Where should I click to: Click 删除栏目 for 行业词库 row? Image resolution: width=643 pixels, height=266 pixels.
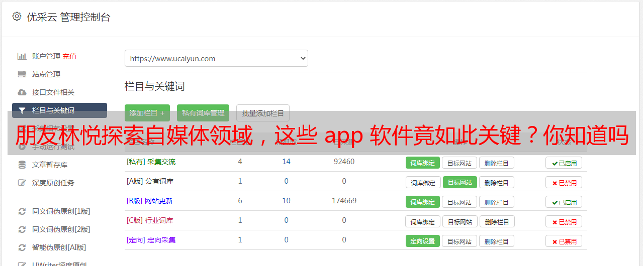(x=497, y=221)
